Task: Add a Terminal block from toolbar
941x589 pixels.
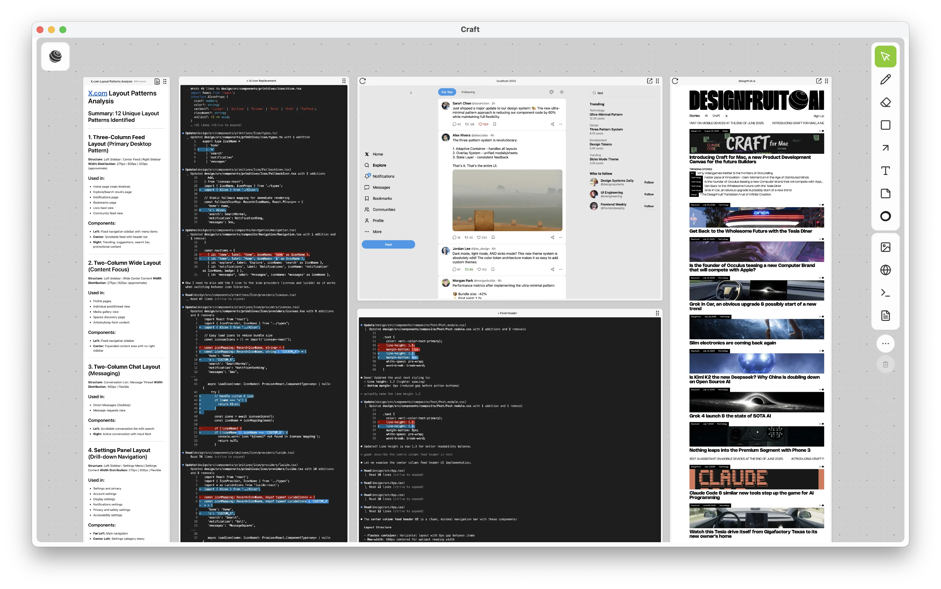Action: point(885,293)
